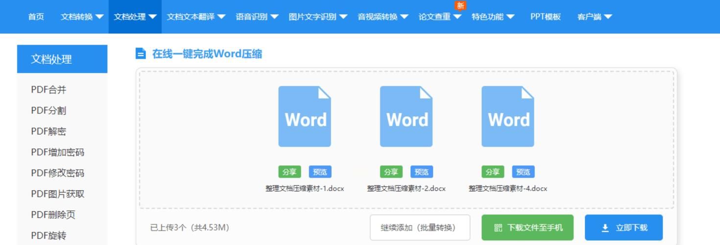Preview 整理文档压缩素材-4.docx with 预览 button
720x245 pixels.
click(x=524, y=172)
